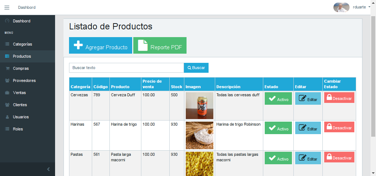Click the Usuarios person icon in sidebar
Image resolution: width=376 pixels, height=176 pixels.
[x=7, y=117]
